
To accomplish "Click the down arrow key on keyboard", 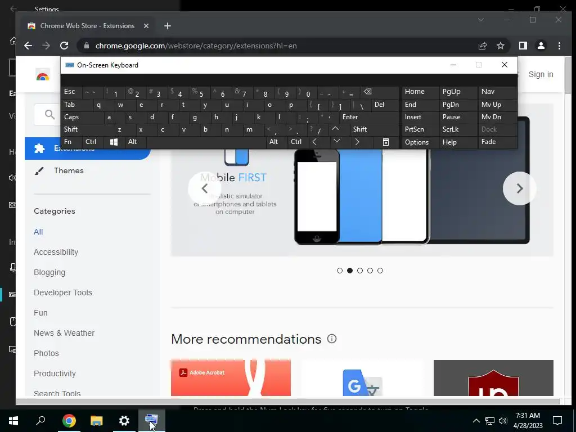I will click(x=337, y=141).
